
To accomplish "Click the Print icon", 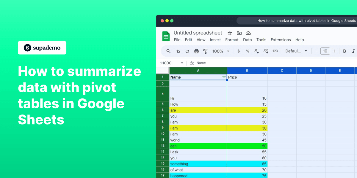I will [196, 51].
